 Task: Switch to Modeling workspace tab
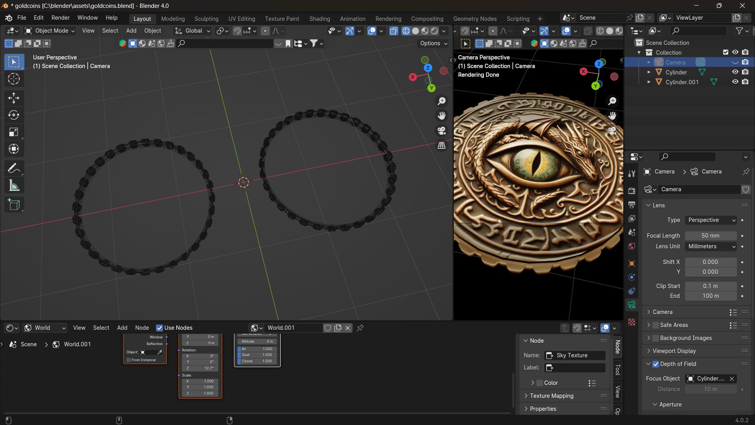coord(173,19)
